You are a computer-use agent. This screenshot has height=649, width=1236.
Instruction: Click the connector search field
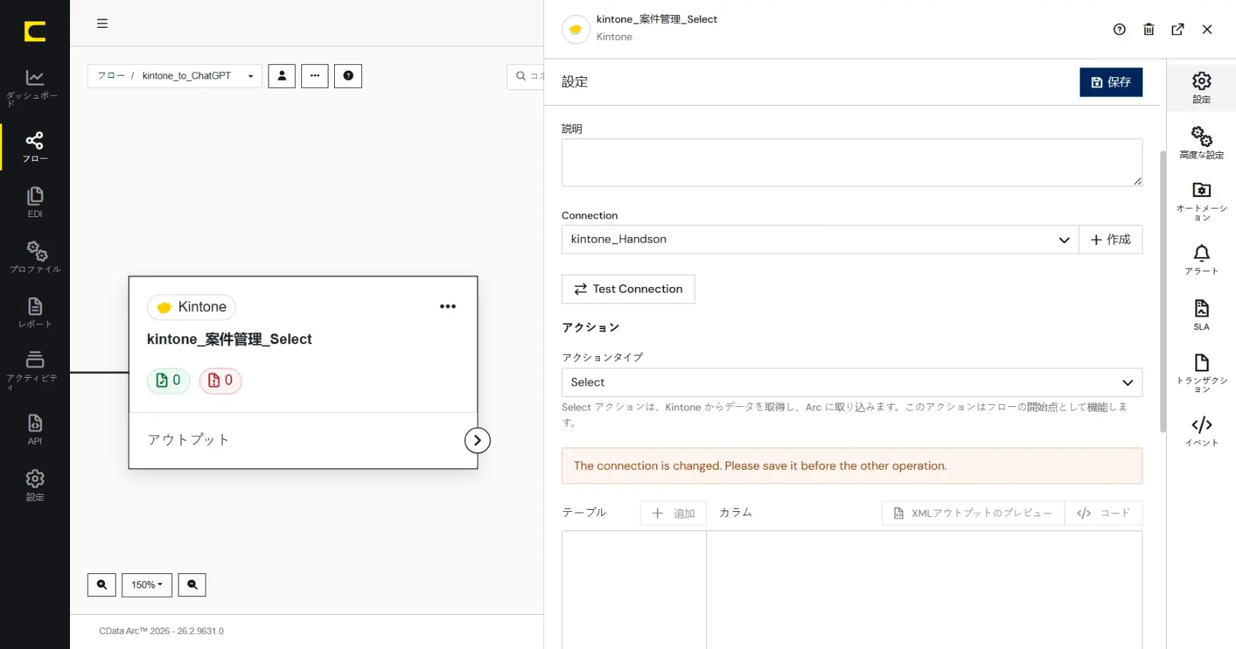526,76
